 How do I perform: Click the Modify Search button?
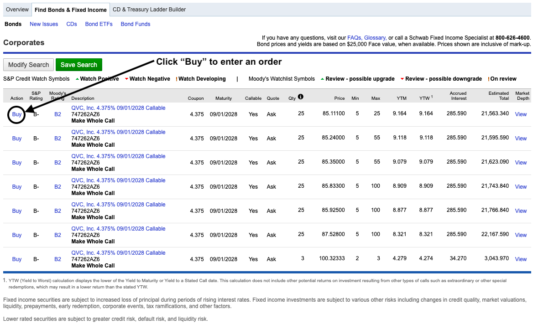point(29,65)
